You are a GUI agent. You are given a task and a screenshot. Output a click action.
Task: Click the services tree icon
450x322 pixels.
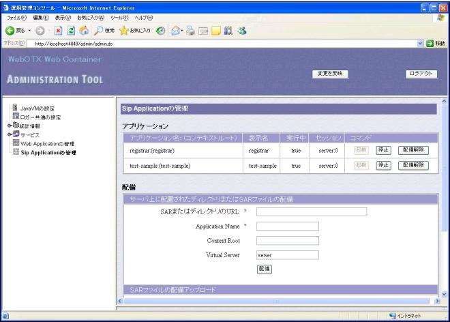coord(16,134)
